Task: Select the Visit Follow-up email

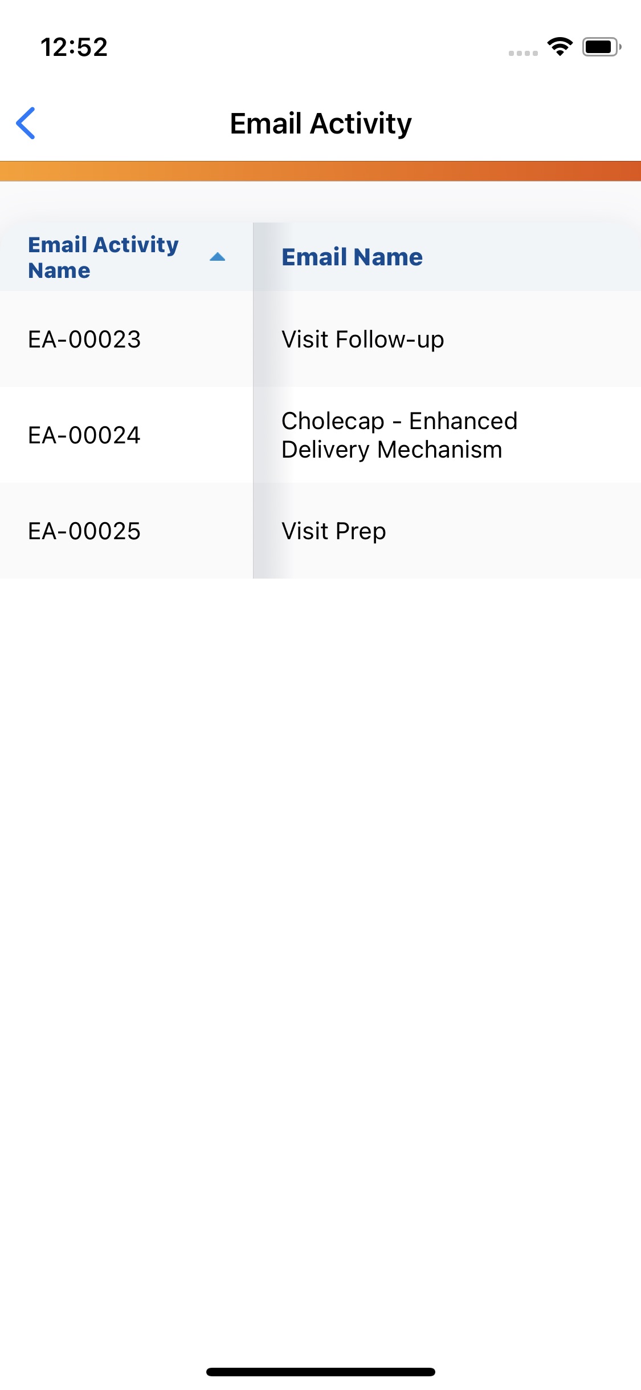Action: click(x=362, y=340)
